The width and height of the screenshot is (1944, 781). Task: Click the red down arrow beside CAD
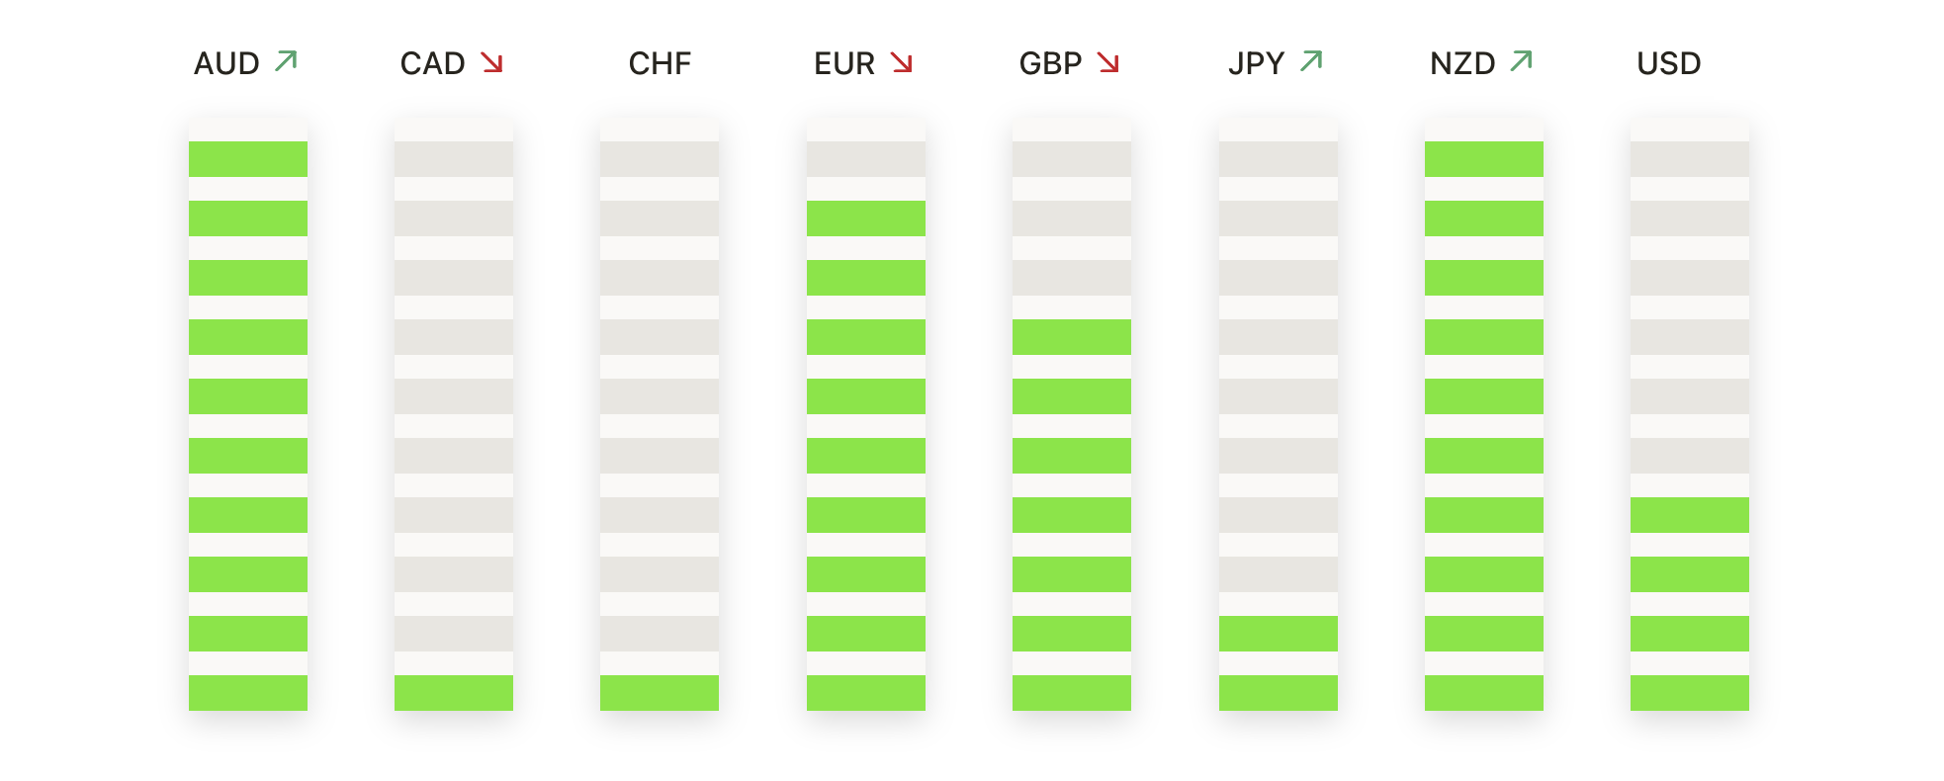coord(491,62)
